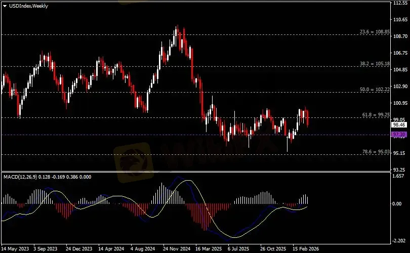Click the MACD scale value 1.657

coord(399,176)
